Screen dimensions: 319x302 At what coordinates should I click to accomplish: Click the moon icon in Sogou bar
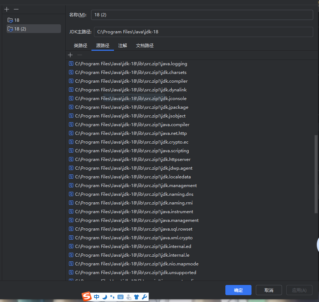tap(105, 297)
